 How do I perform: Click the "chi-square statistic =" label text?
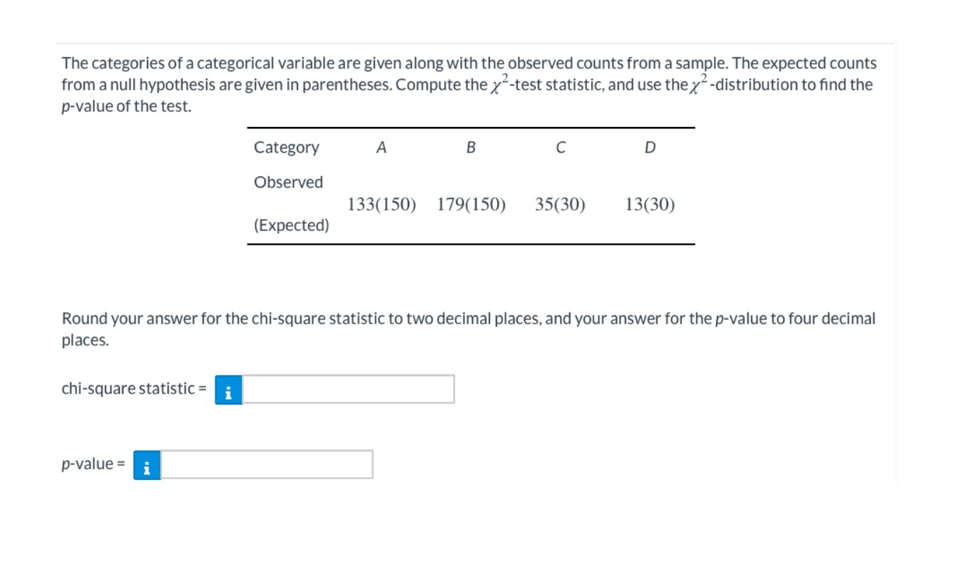[x=134, y=389]
